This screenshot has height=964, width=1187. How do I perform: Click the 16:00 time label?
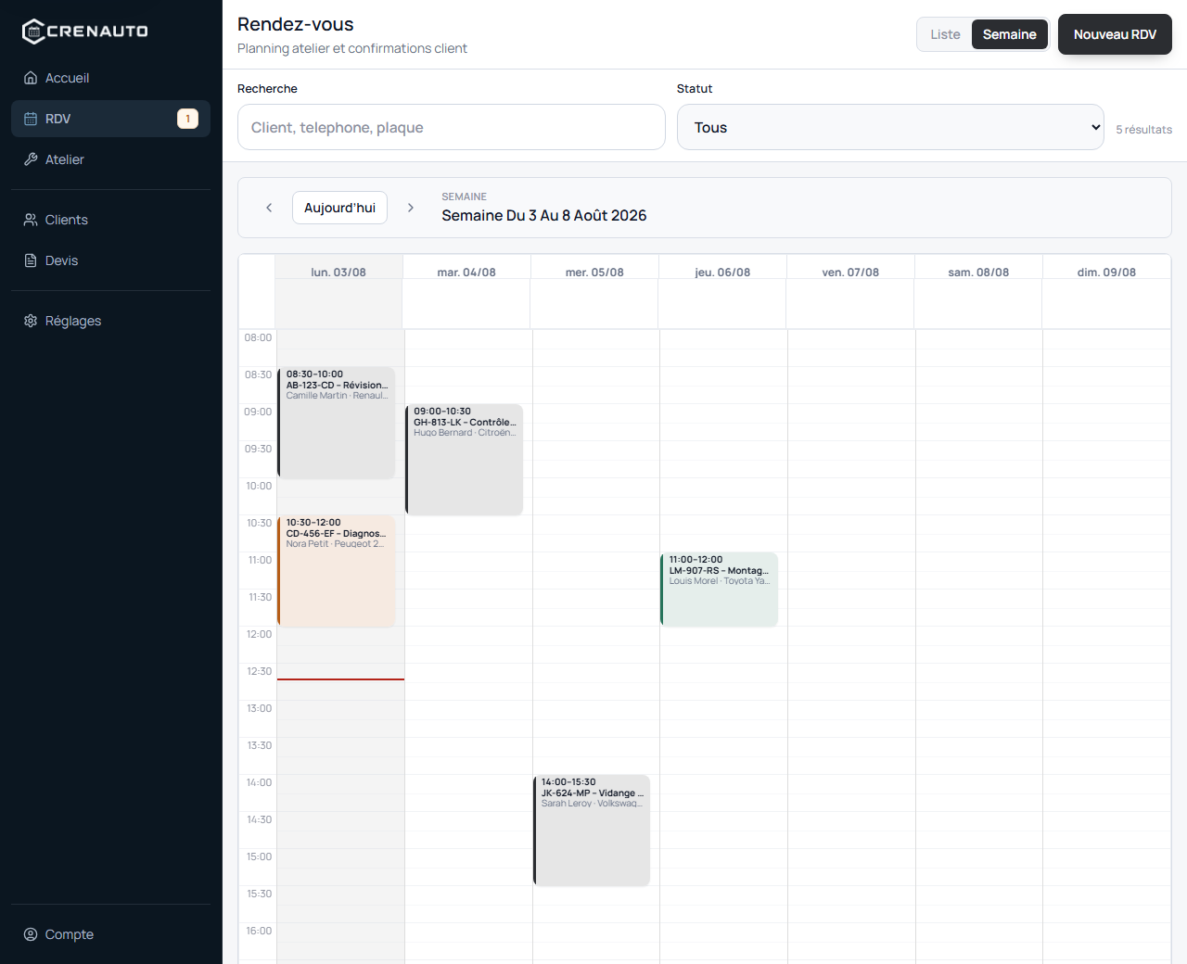tap(259, 931)
